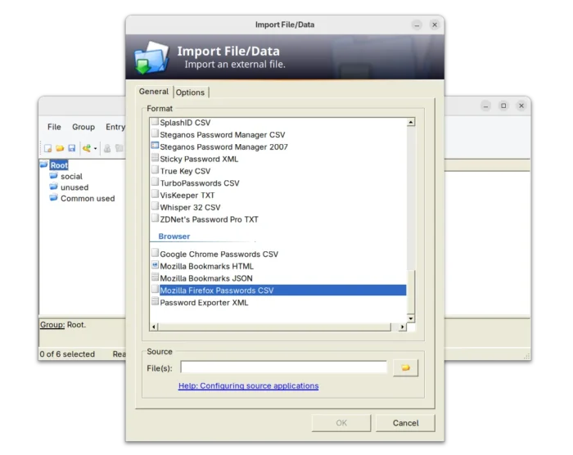Screen dimensions: 573x455
Task: Click the Save database floppy icon
Action: tap(71, 148)
